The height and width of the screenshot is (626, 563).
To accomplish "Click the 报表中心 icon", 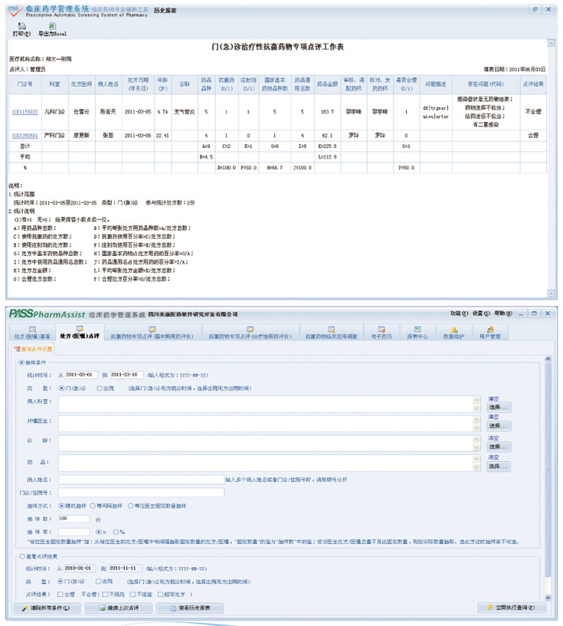I will [417, 329].
